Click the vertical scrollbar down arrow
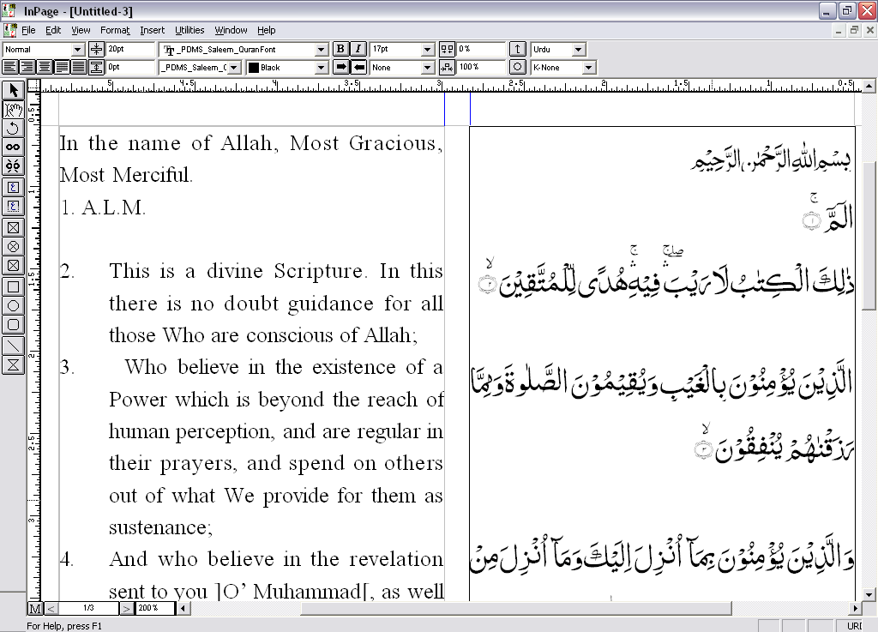This screenshot has width=878, height=632. tap(869, 595)
